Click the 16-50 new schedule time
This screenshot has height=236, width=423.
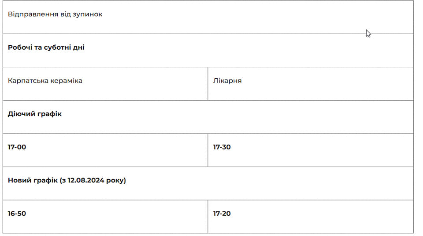click(x=17, y=214)
